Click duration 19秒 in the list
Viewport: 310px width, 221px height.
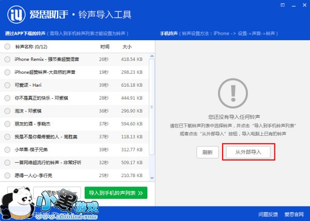104,72
